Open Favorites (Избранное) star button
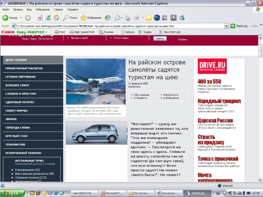 click(x=91, y=18)
